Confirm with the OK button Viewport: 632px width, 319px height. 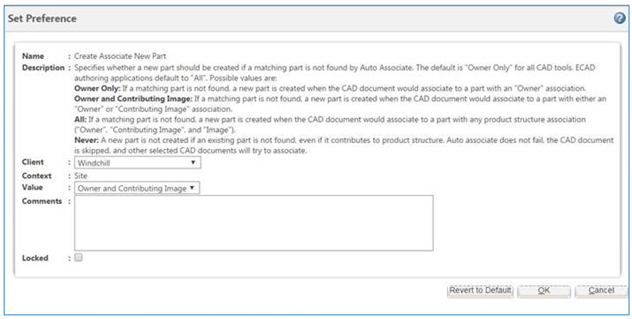(x=543, y=291)
